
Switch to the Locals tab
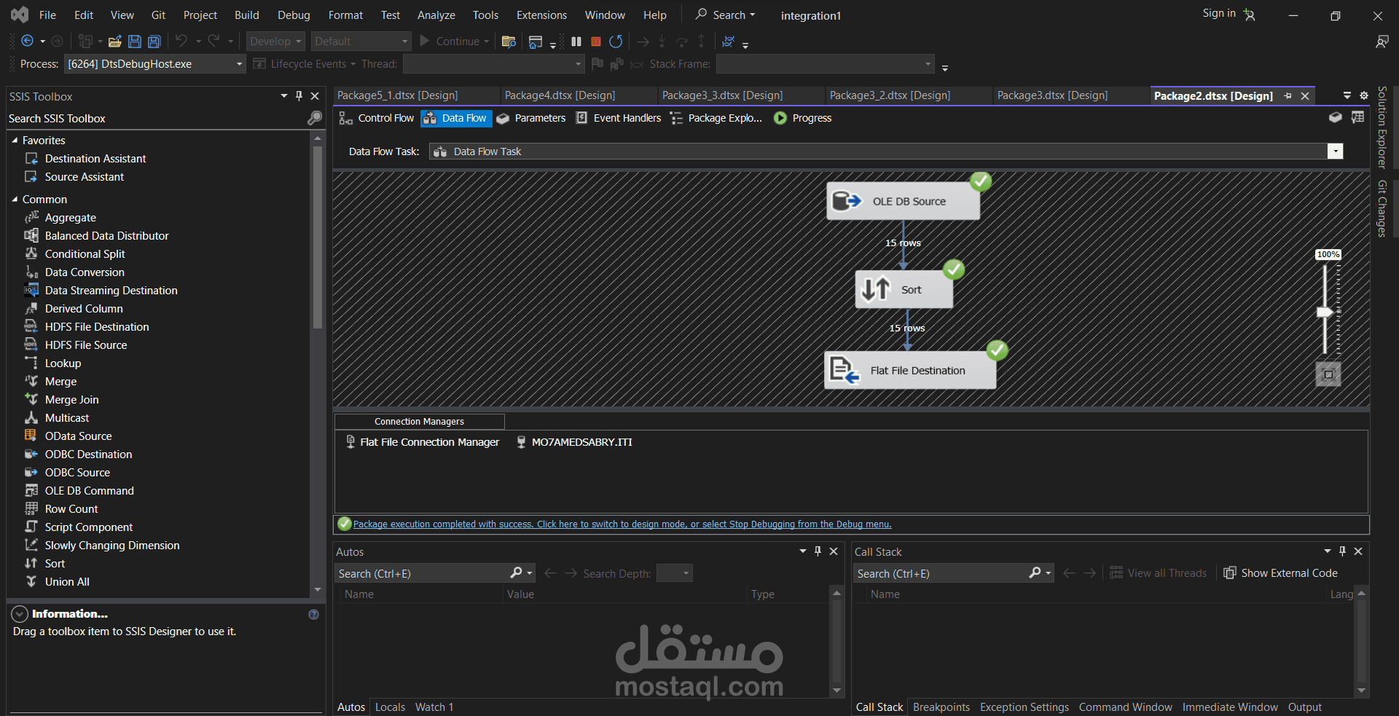(390, 707)
